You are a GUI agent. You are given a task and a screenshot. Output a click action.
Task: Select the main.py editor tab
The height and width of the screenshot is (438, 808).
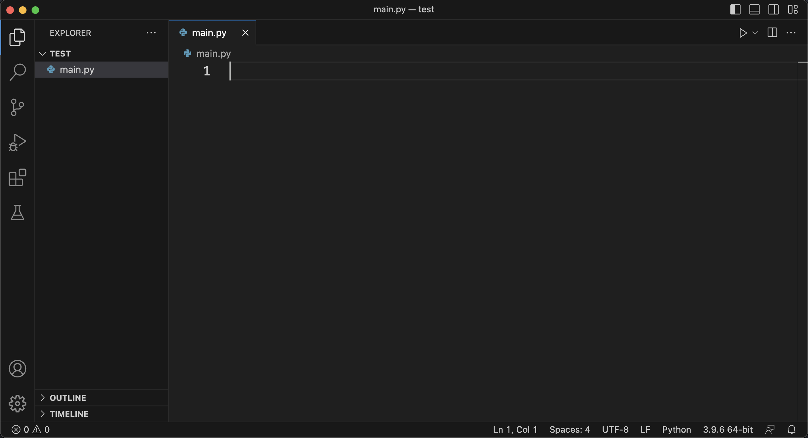click(209, 33)
